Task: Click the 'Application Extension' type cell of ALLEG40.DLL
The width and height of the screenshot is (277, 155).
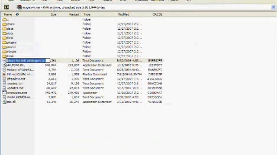Action: (x=97, y=65)
